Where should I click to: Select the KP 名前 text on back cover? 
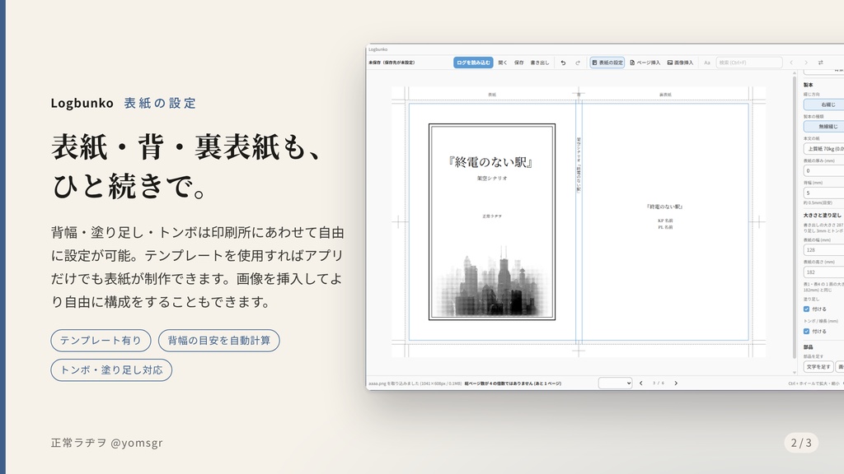665,221
